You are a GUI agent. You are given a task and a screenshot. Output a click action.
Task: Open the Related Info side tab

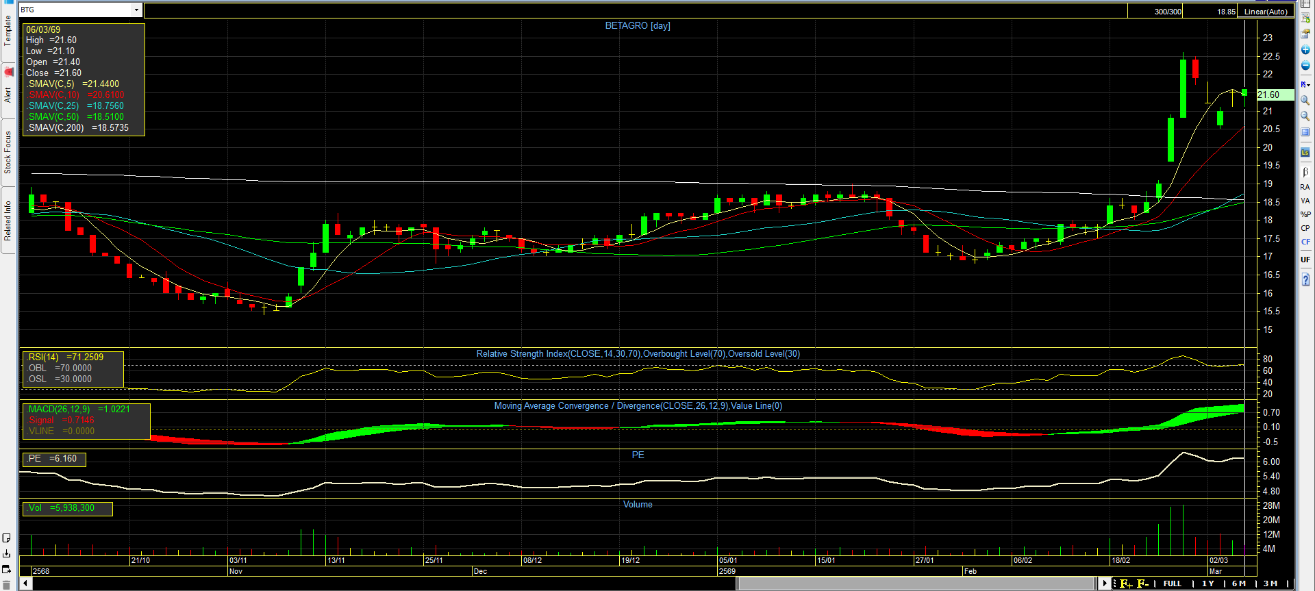click(8, 221)
